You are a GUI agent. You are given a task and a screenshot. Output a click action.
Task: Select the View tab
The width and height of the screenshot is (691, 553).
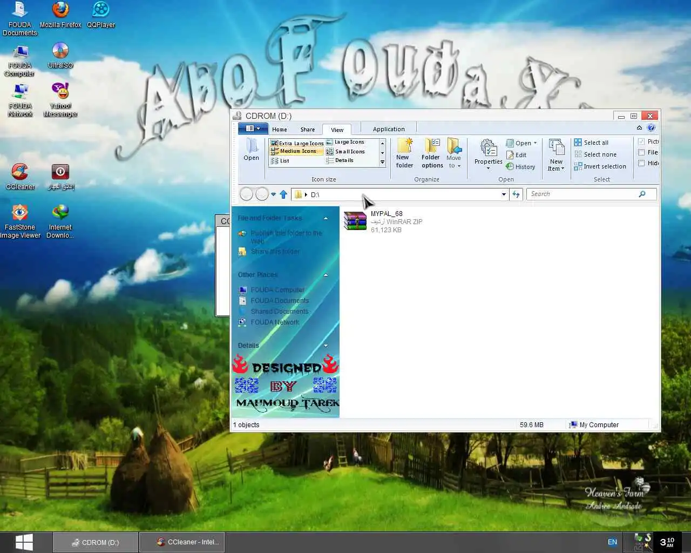click(x=337, y=130)
